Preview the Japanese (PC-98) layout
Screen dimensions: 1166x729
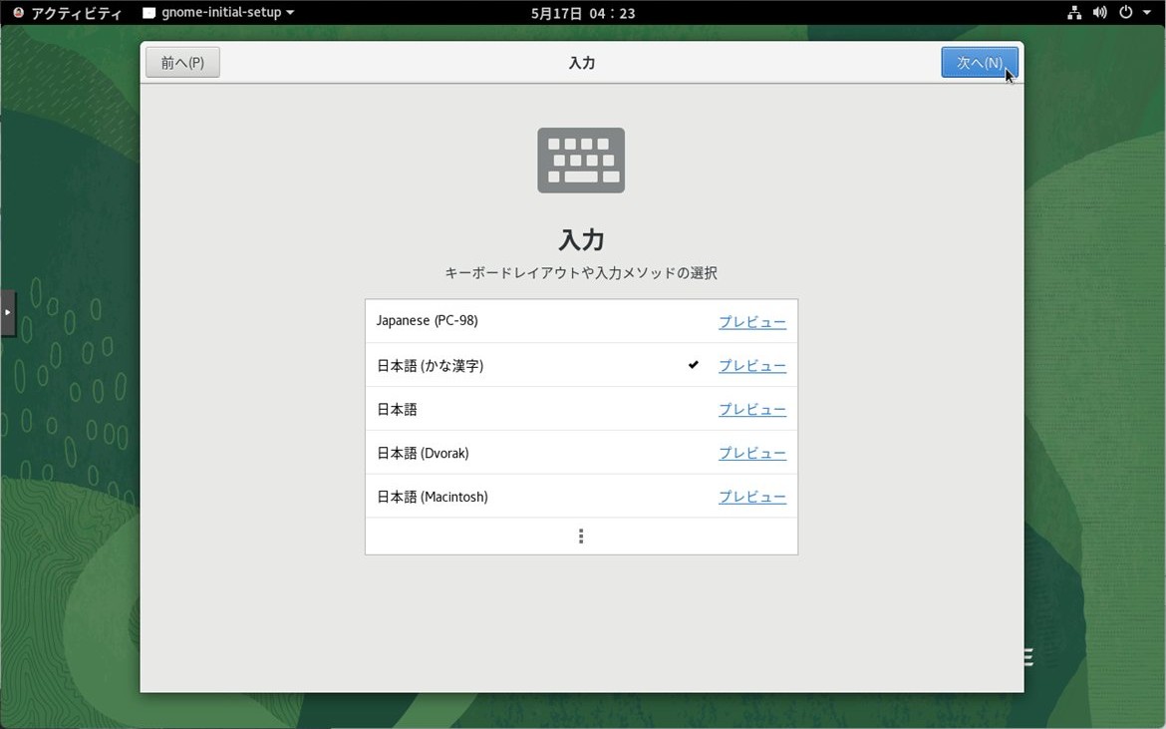751,322
